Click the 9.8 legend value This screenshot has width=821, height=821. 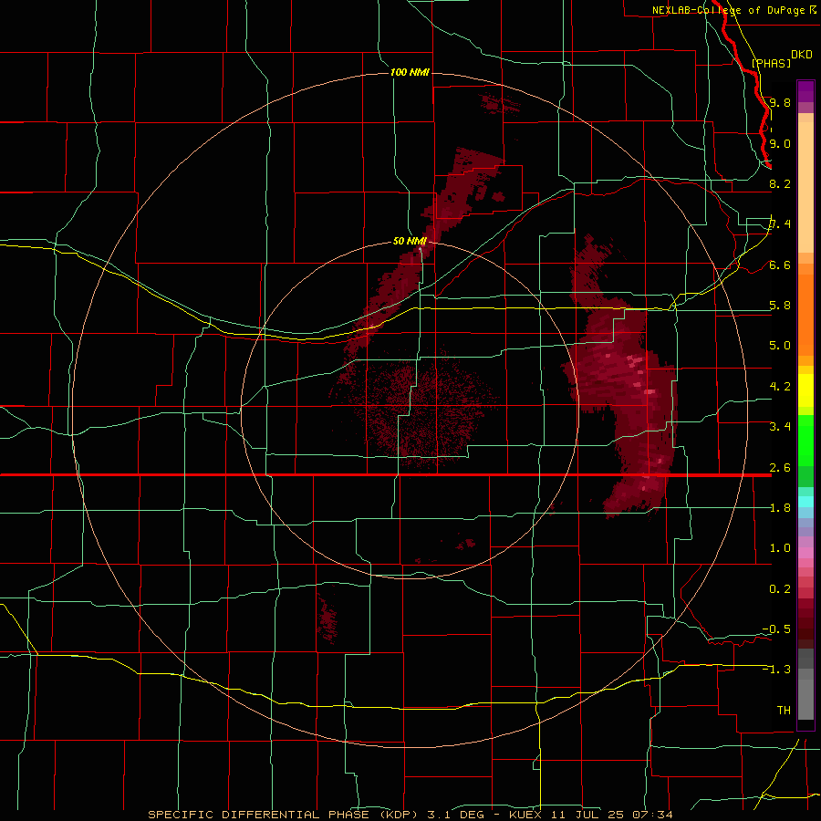(780, 102)
